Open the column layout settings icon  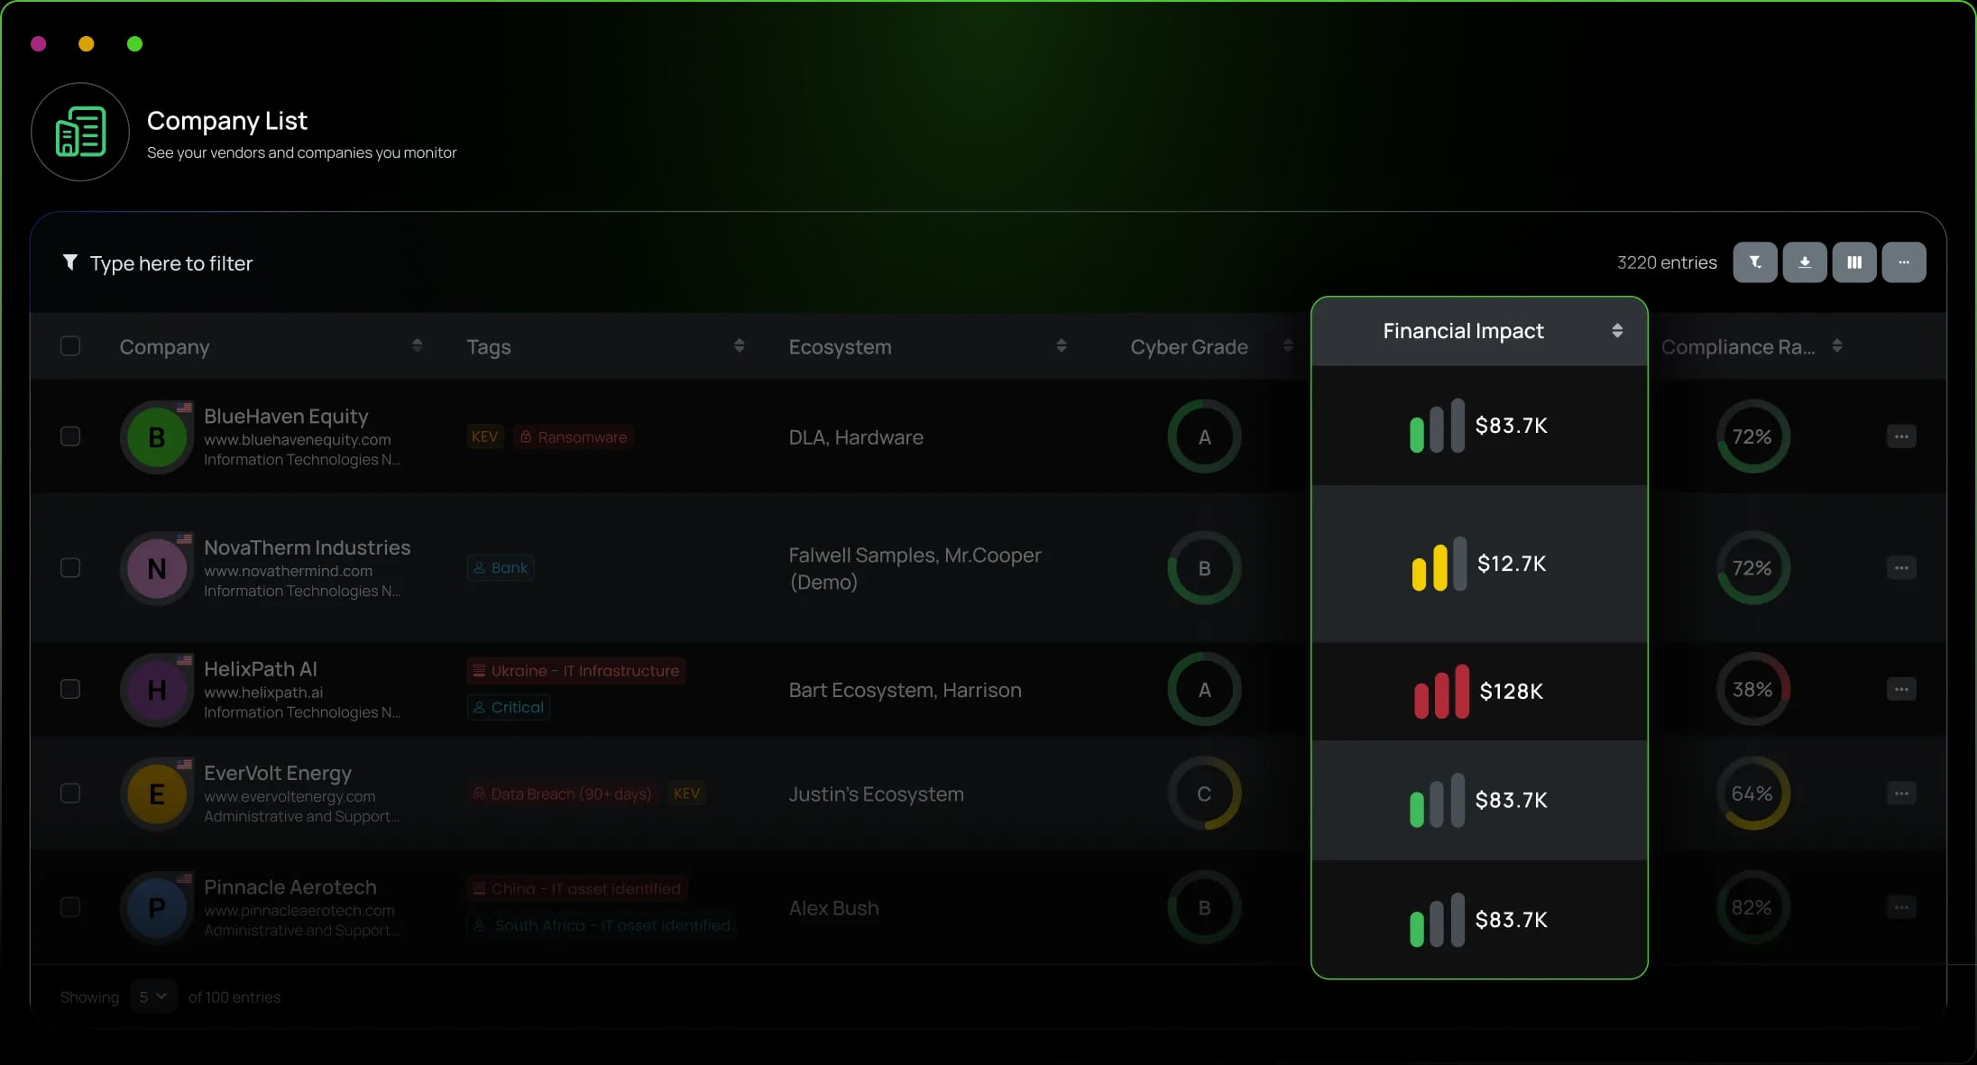[1853, 262]
